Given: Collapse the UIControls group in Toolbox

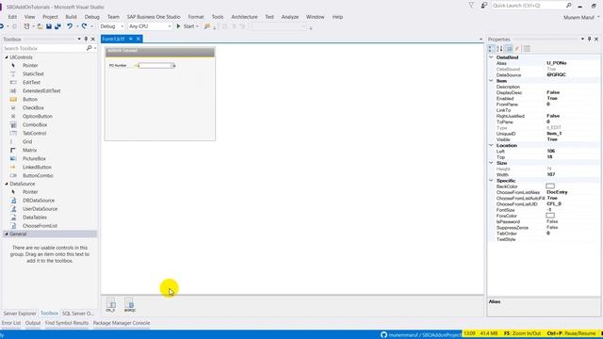Looking at the screenshot, I should [7, 56].
